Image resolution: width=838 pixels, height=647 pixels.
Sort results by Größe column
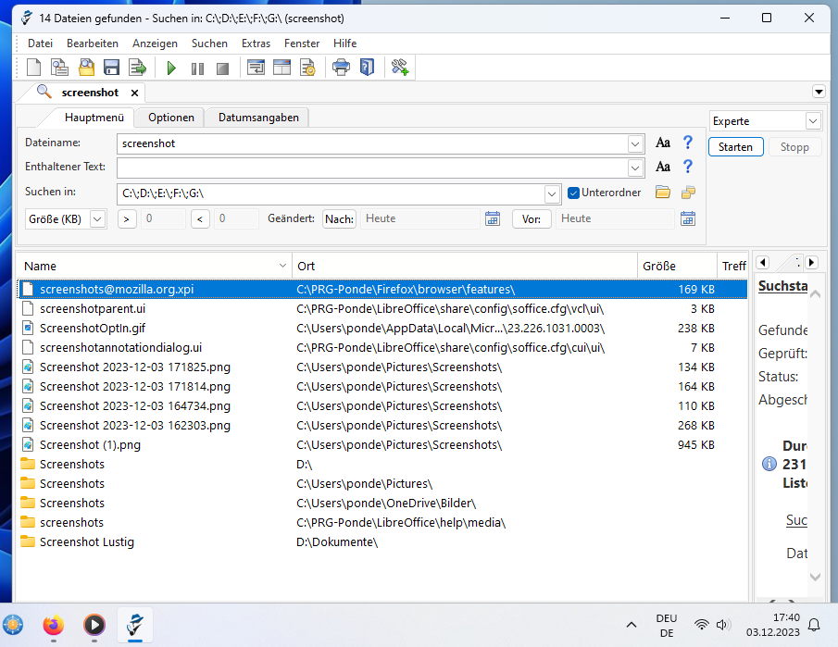click(x=677, y=266)
